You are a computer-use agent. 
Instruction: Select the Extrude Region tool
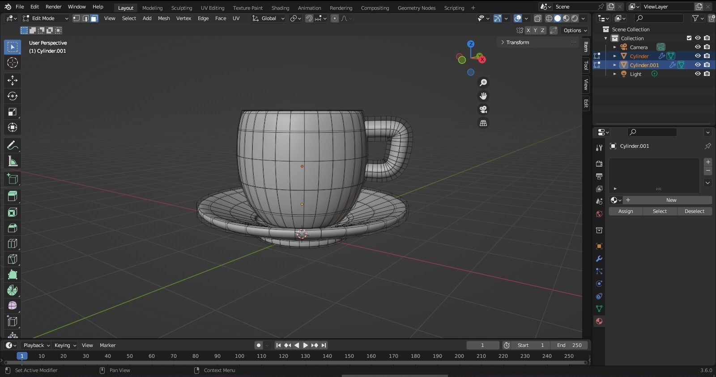tap(13, 196)
